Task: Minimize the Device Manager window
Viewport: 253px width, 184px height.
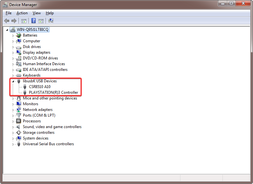Action: pos(223,3)
